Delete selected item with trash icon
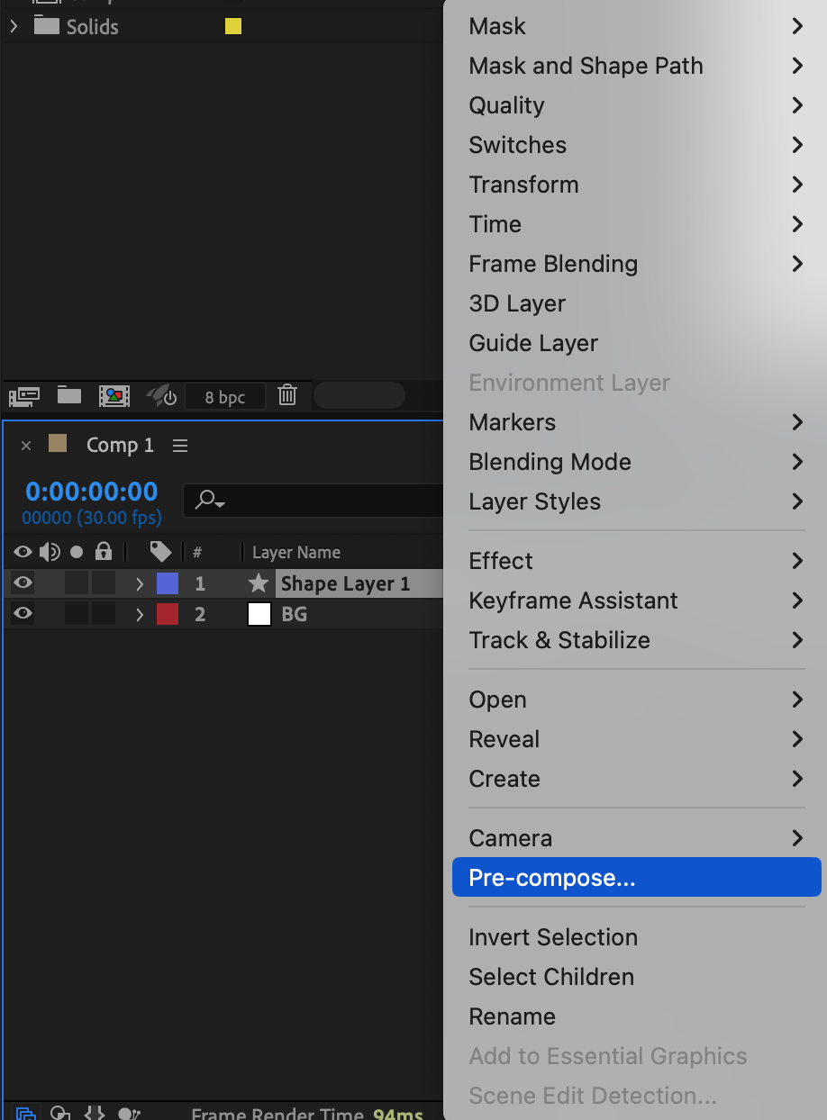This screenshot has width=827, height=1120. [x=287, y=395]
